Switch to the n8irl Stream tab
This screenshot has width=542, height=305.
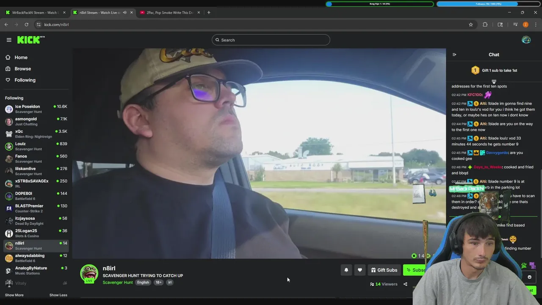(x=103, y=12)
